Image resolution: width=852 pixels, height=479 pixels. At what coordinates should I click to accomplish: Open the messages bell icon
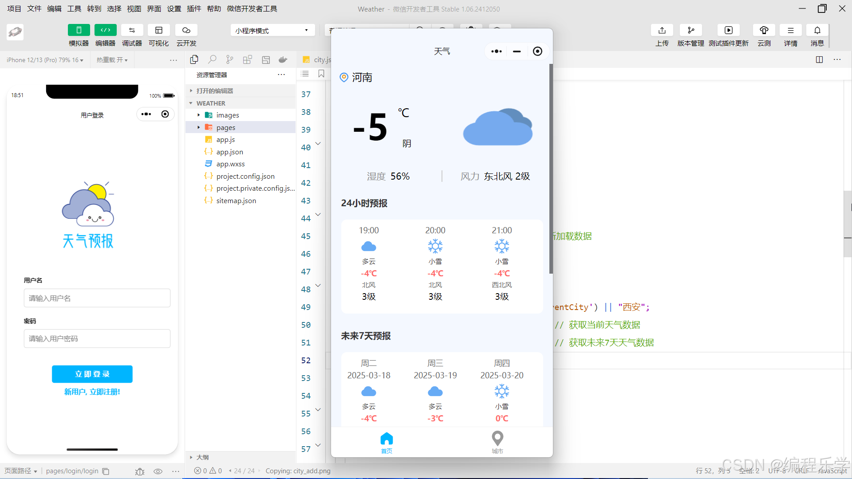817,30
